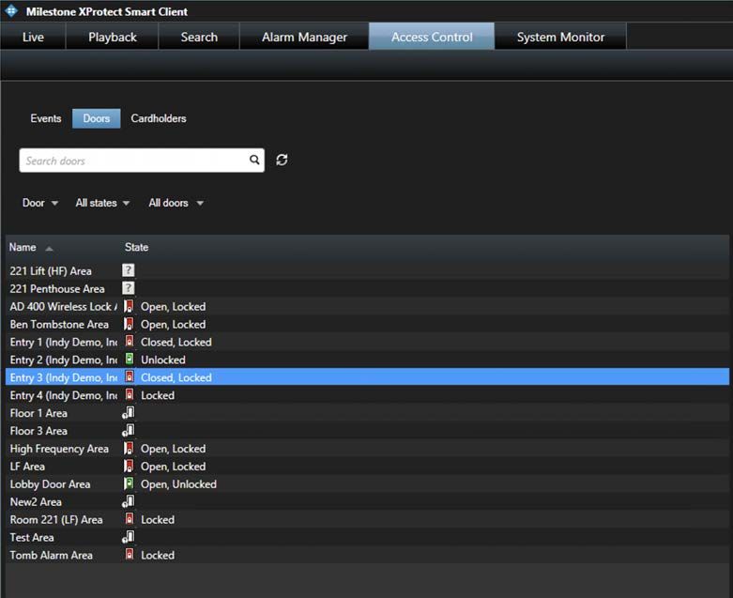Select the Entry 4 (Indy Demo row

(367, 395)
